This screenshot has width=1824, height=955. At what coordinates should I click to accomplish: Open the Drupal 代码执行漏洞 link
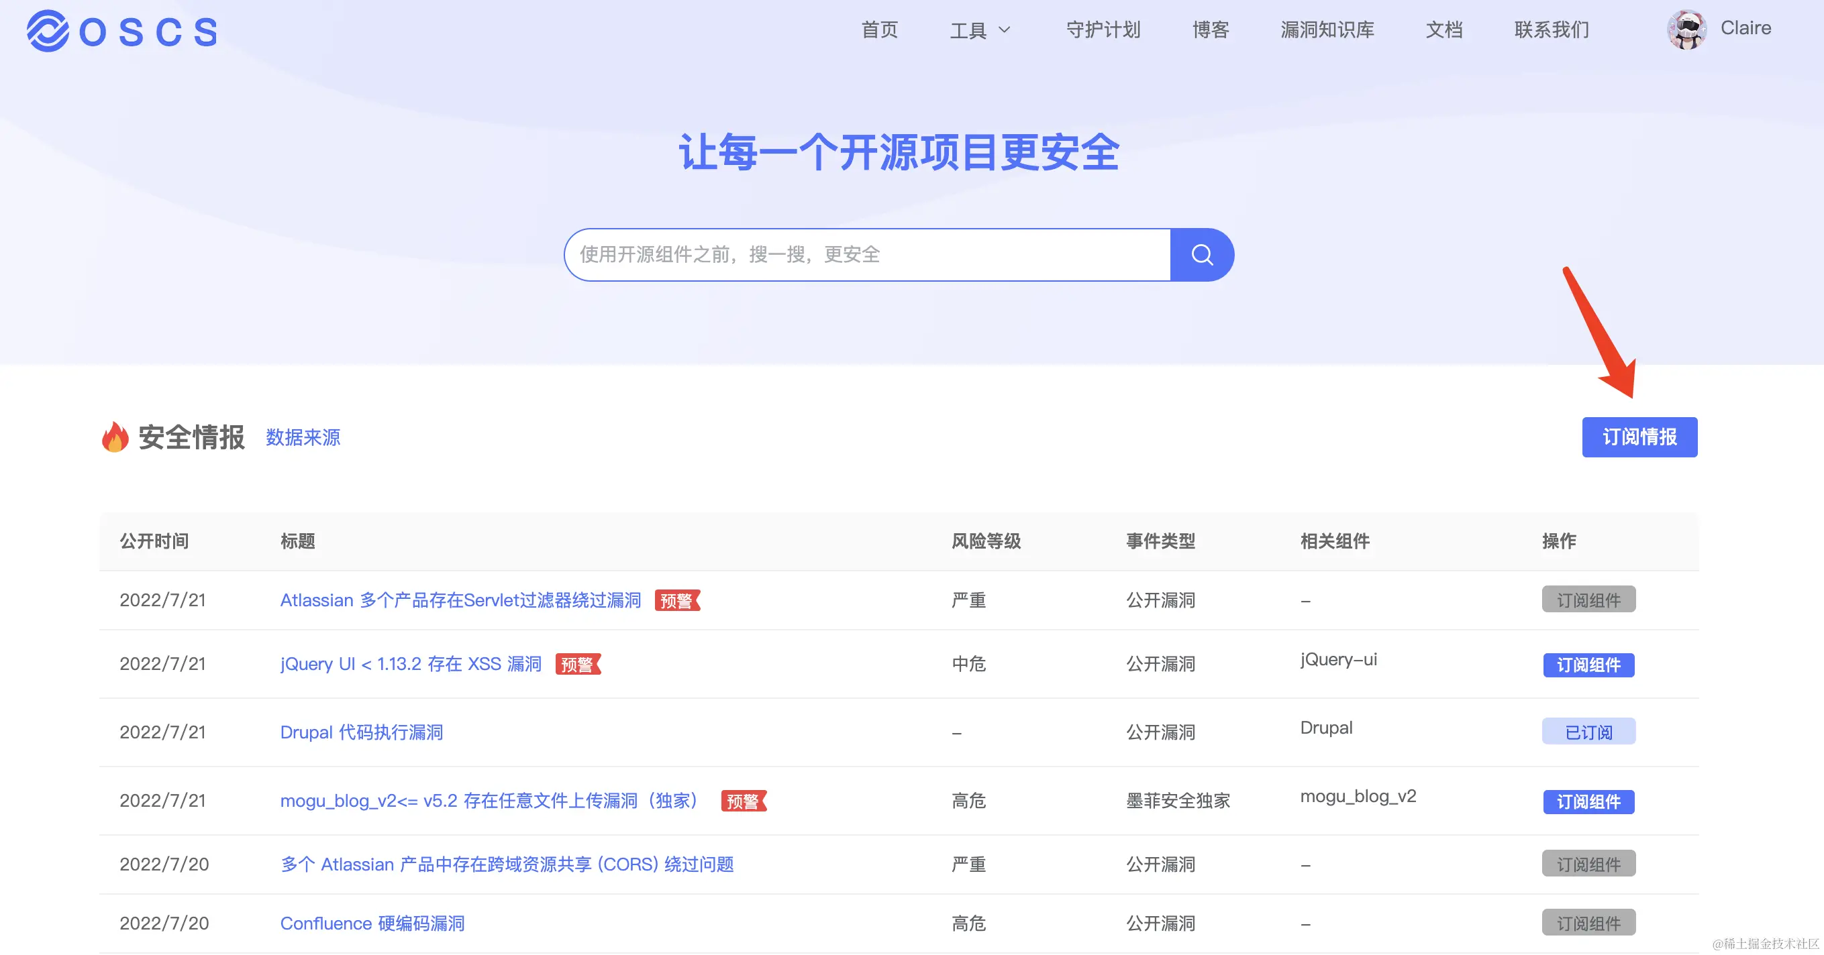[361, 732]
